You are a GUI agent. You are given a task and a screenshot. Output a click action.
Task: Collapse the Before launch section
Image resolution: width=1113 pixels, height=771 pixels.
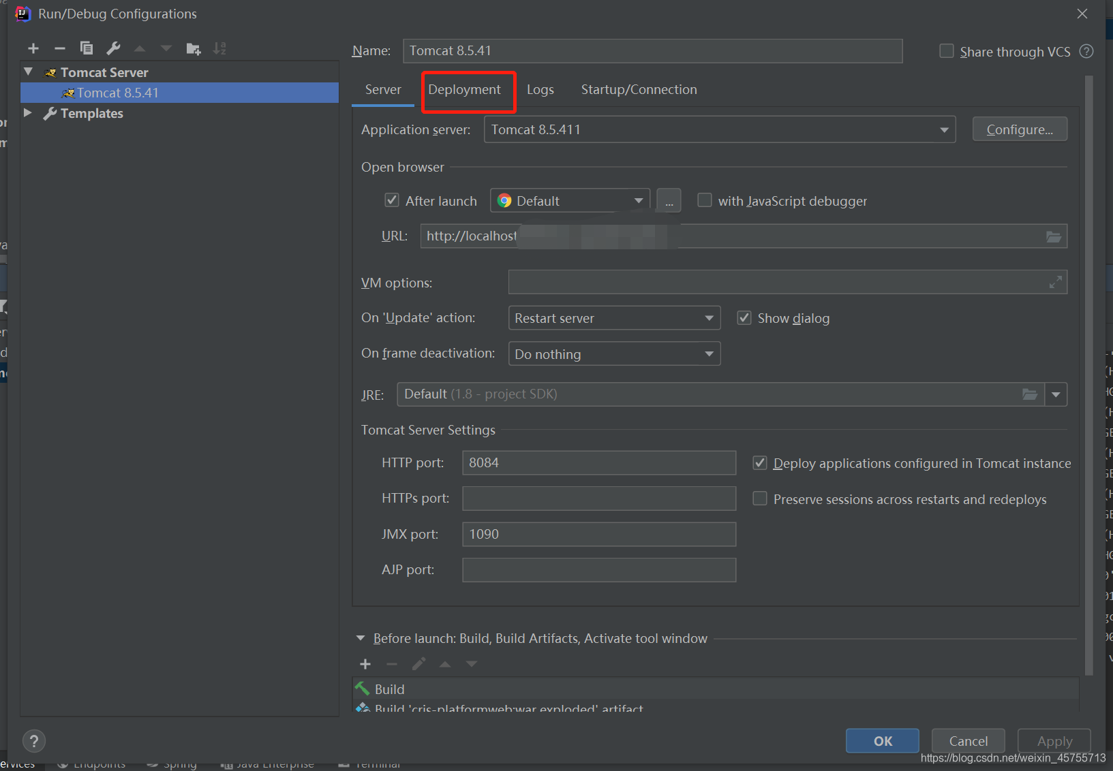(361, 638)
